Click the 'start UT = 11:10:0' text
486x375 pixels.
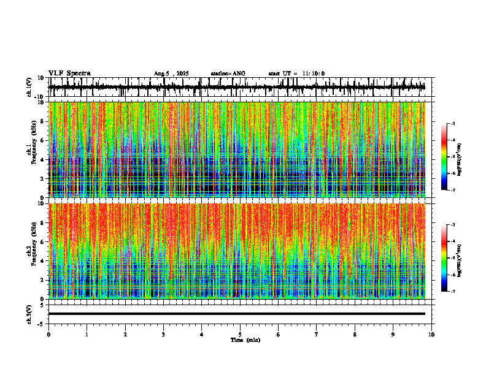296,74
